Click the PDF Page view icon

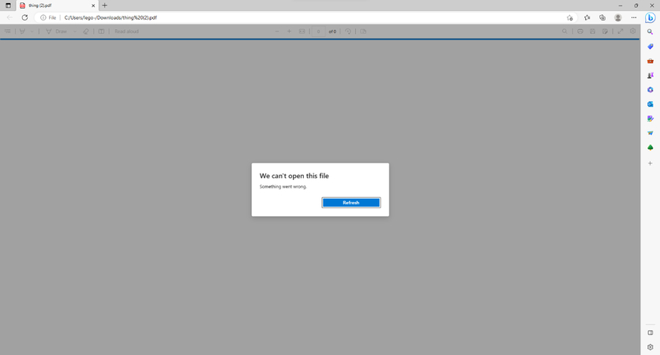point(363,31)
